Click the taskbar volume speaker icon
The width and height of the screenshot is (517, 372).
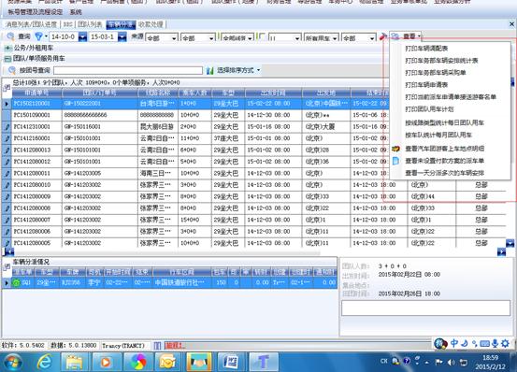[x=451, y=363]
